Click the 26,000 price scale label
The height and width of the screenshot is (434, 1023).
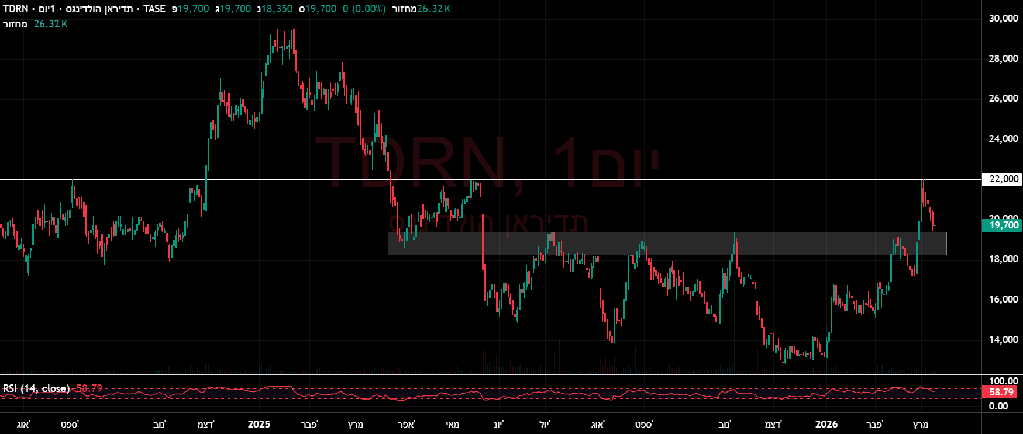(1003, 98)
